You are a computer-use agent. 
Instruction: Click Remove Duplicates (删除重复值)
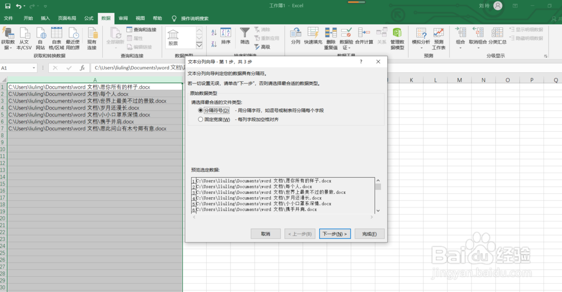(331, 39)
